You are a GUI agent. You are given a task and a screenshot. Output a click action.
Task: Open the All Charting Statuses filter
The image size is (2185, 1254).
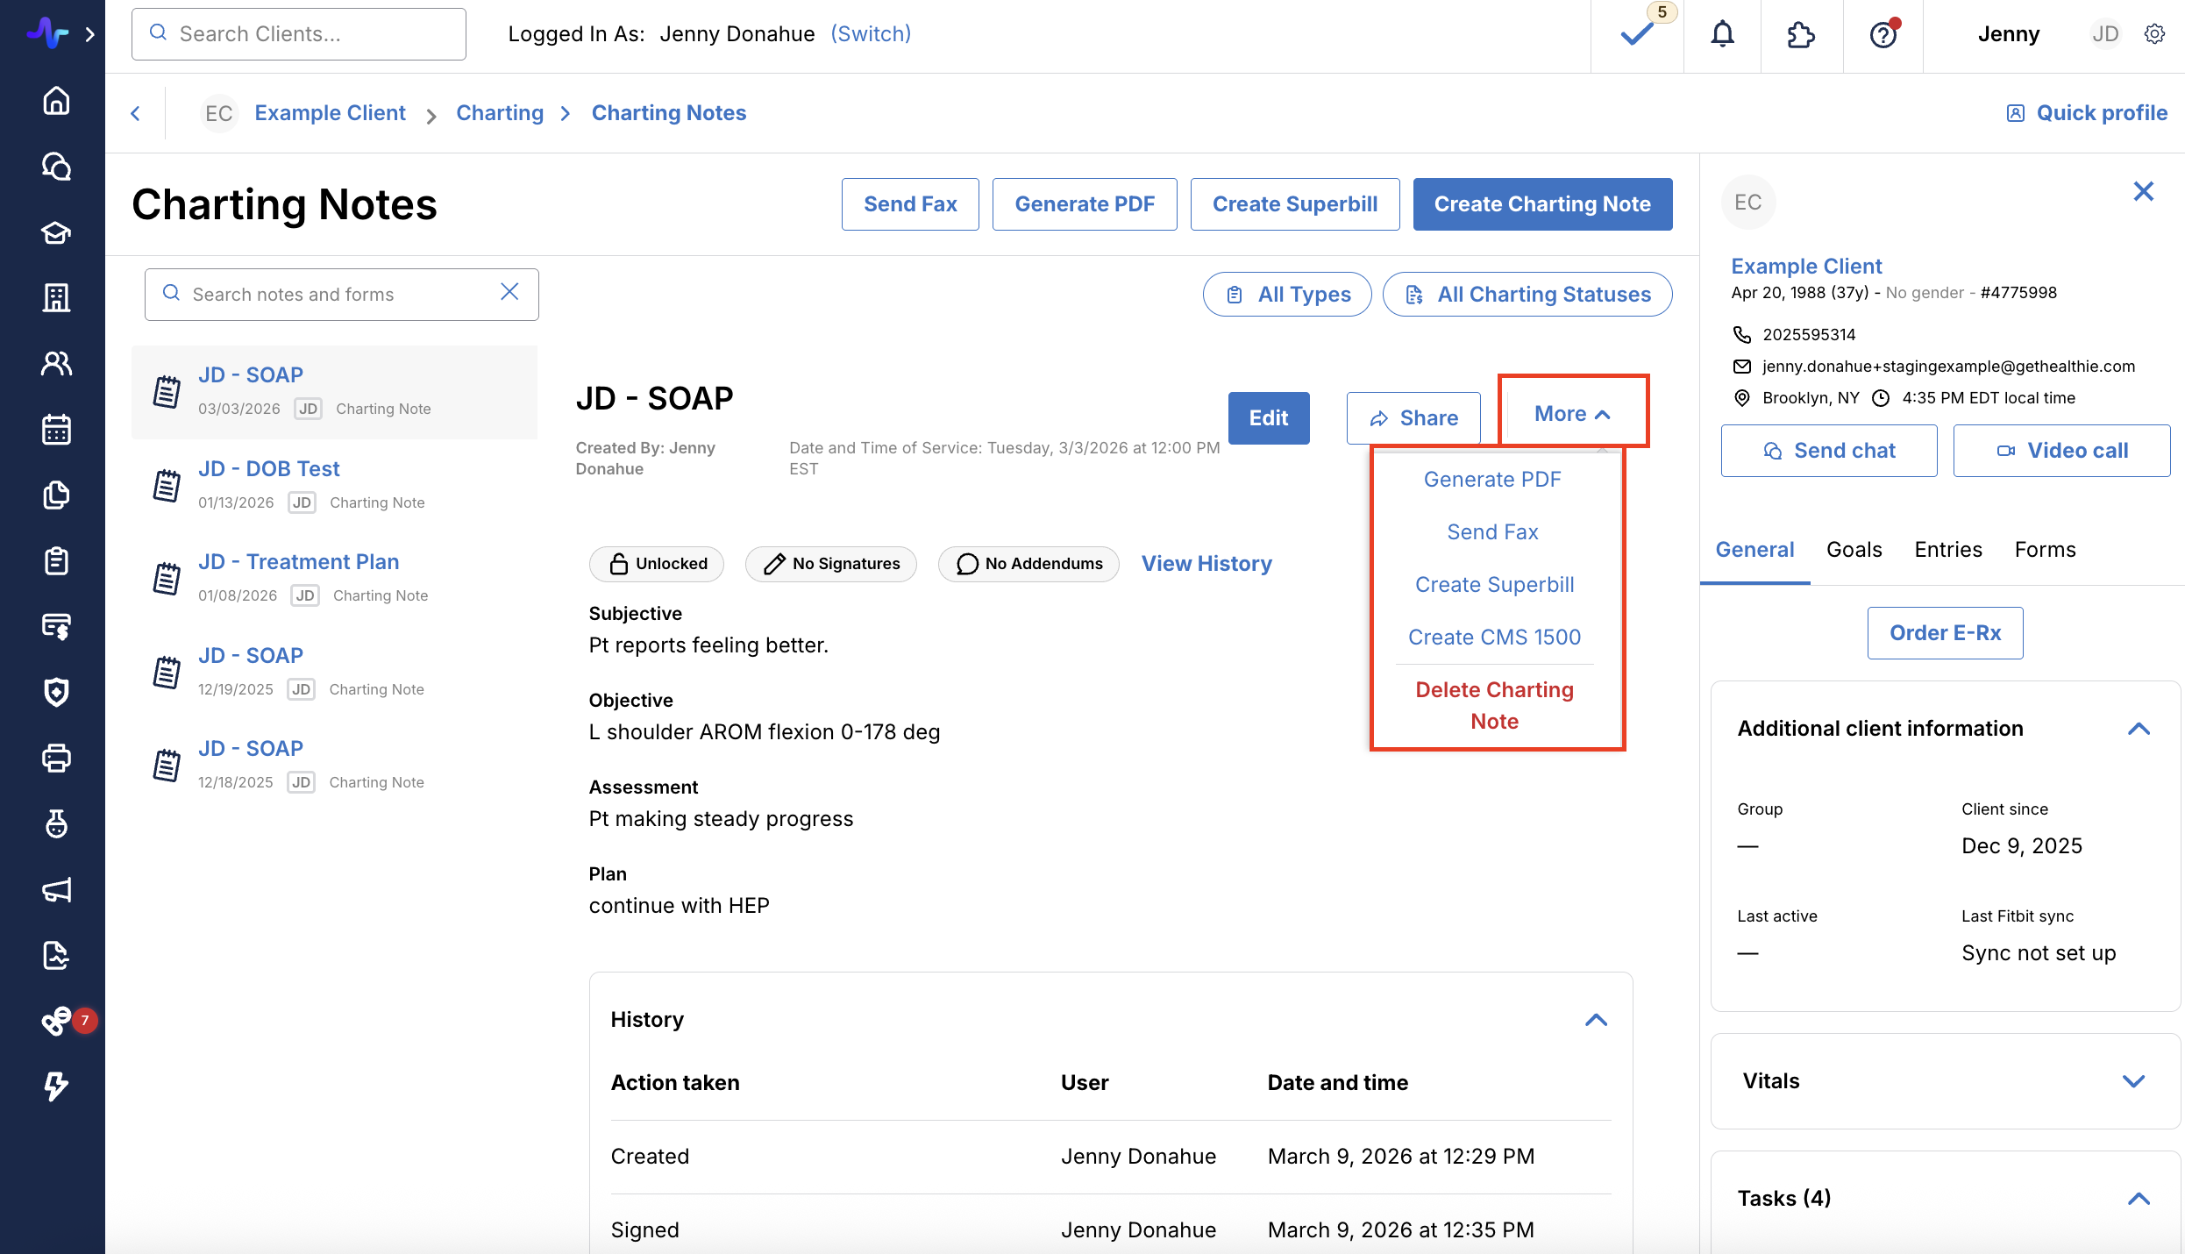pos(1527,295)
